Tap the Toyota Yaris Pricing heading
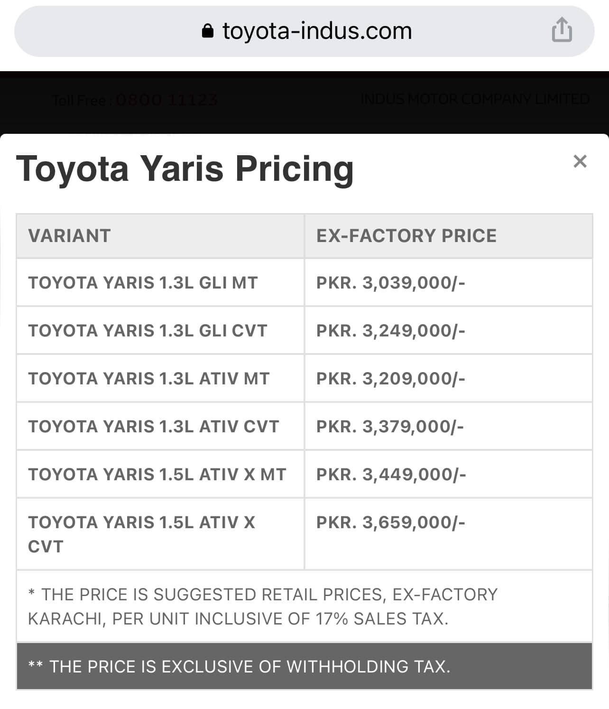The width and height of the screenshot is (609, 709). 185,169
